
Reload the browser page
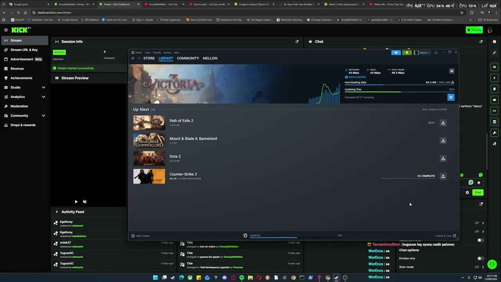18,13
